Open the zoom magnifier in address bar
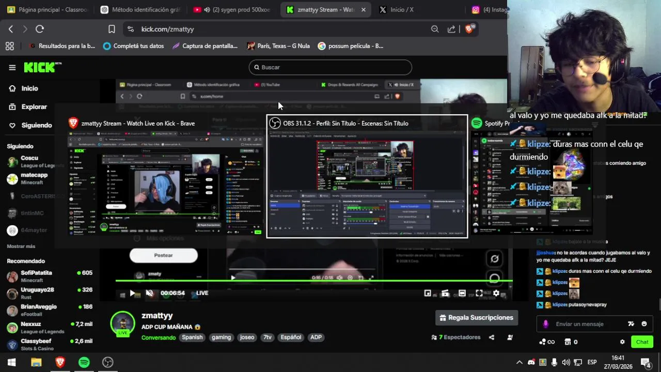 [435, 29]
